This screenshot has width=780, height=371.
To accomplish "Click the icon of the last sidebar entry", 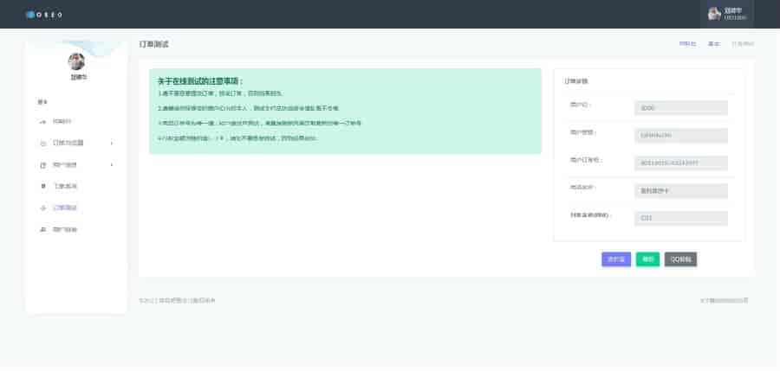I will 42,229.
